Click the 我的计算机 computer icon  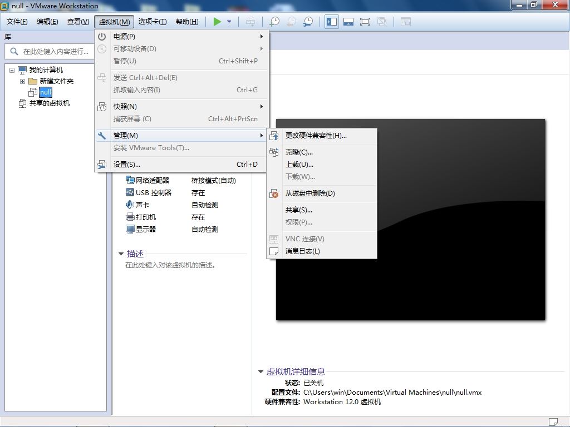[22, 69]
